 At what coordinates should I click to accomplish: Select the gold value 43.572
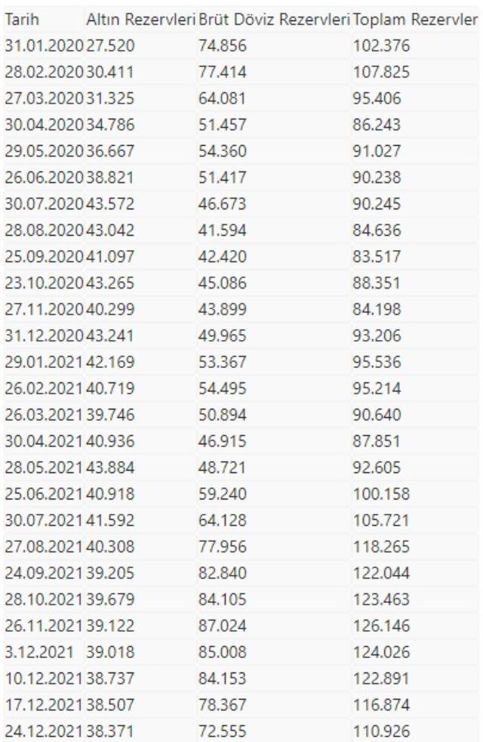(111, 204)
